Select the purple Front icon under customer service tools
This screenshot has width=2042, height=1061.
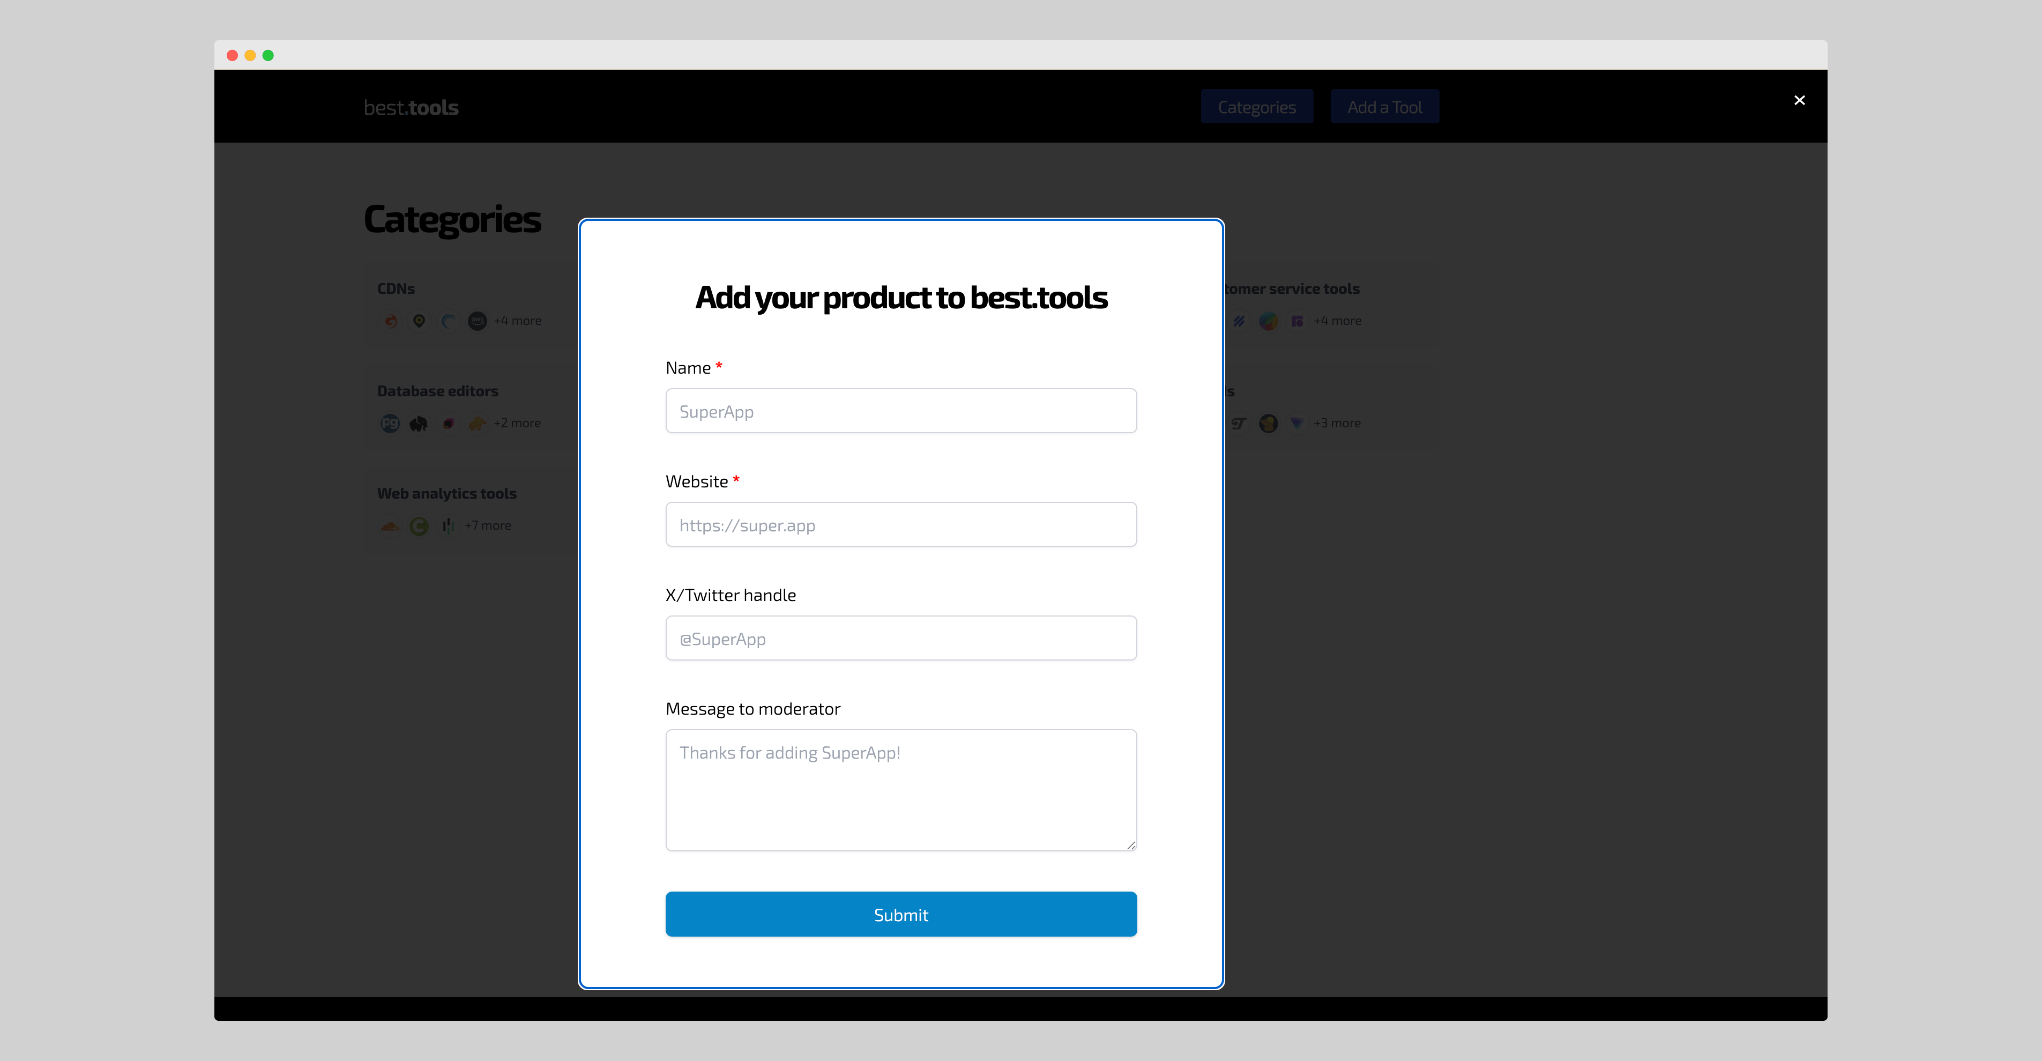1298,321
